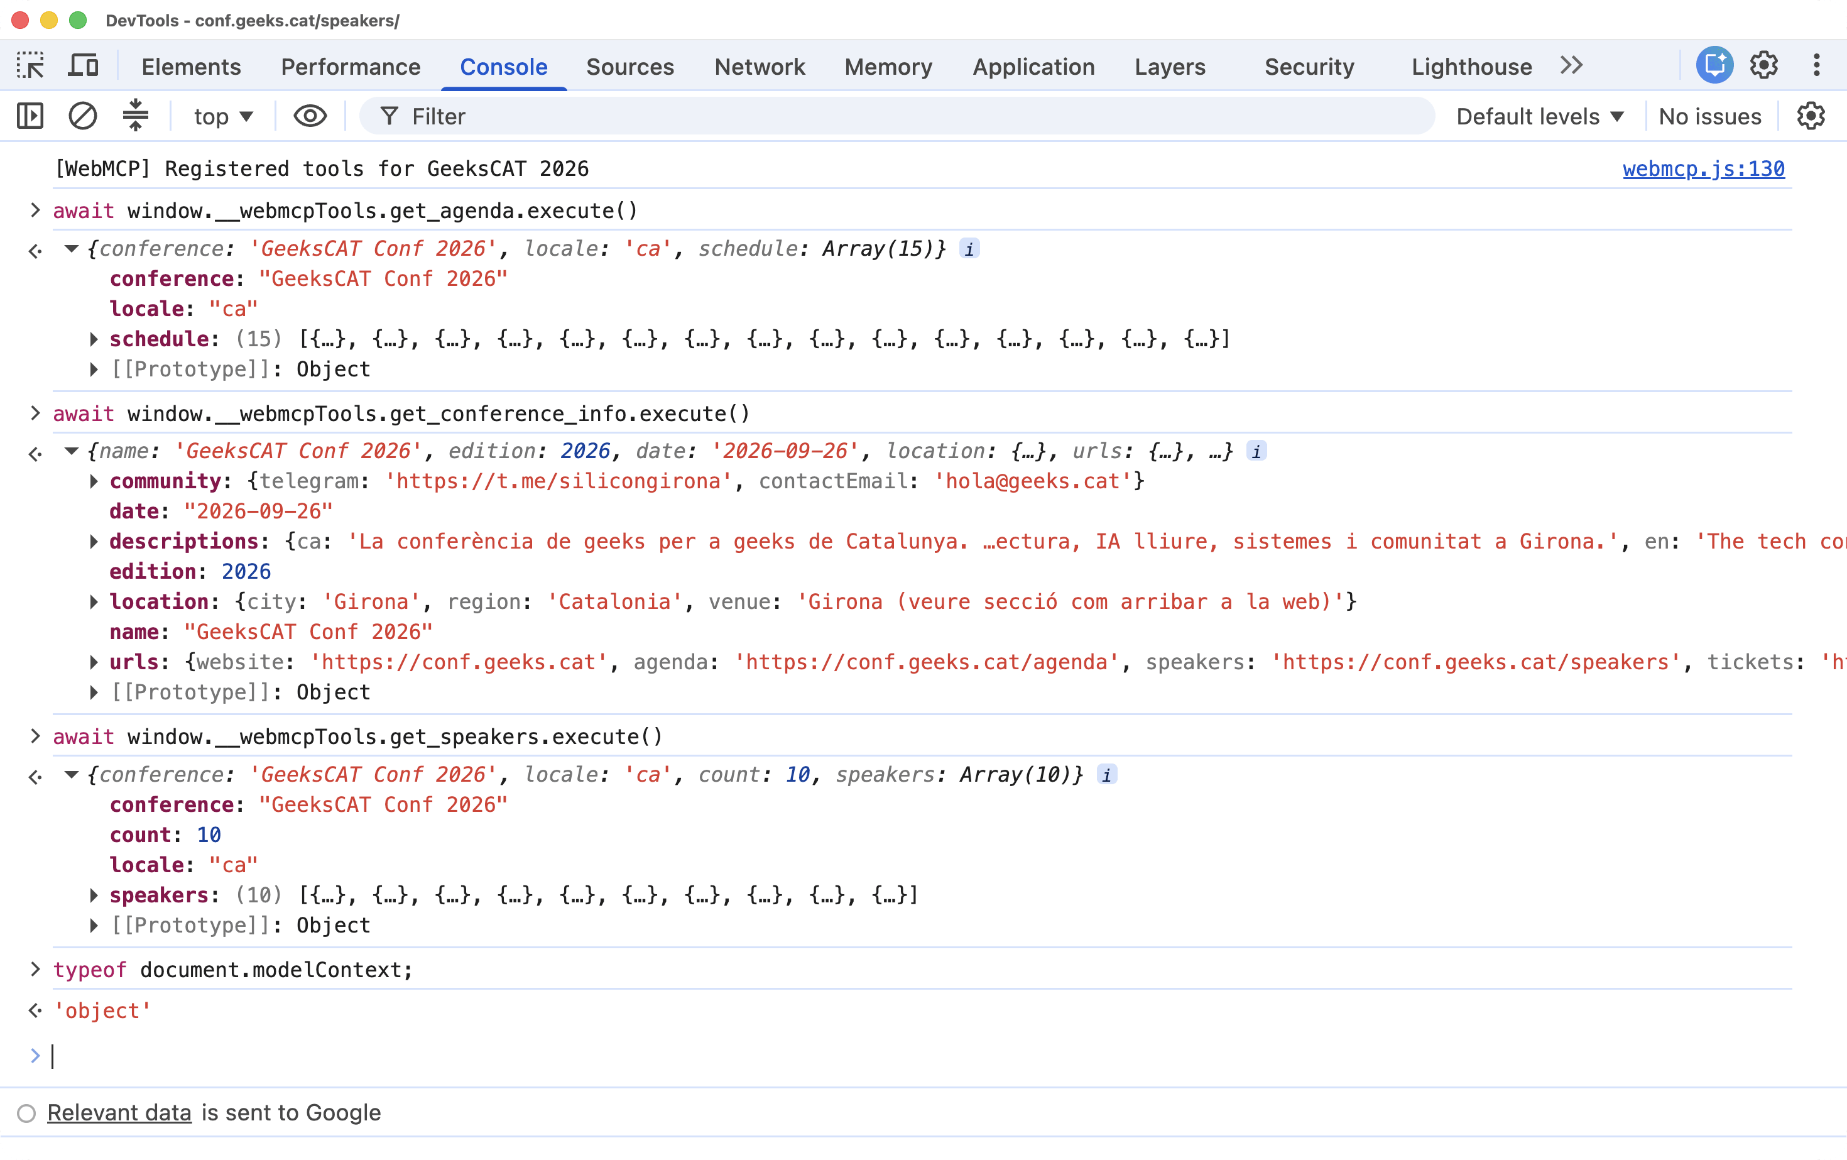Collapse the conference info result object
Screen dimensions: 1847x1160
click(x=72, y=451)
